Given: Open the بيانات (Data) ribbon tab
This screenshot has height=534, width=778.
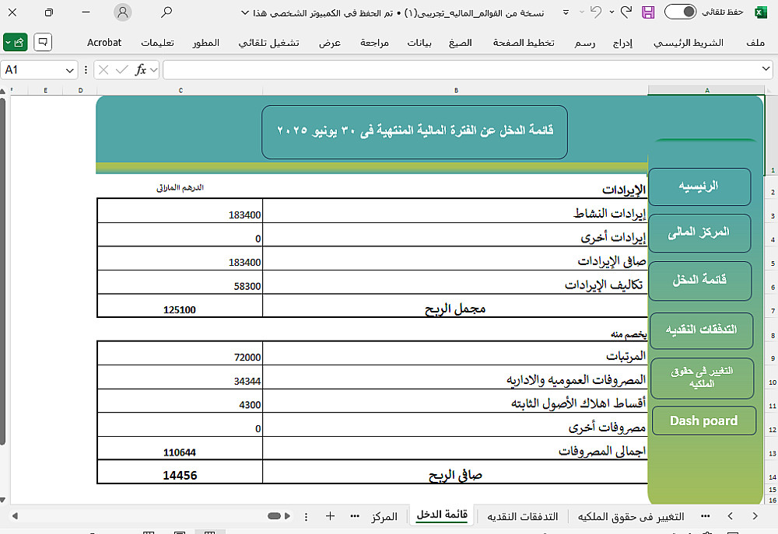Looking at the screenshot, I should click(419, 43).
